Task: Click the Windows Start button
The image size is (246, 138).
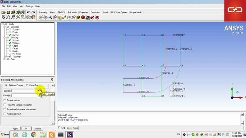Action: click(5, 135)
